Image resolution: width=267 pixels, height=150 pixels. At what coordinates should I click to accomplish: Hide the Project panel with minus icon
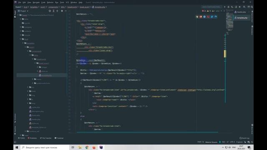tap(65, 11)
